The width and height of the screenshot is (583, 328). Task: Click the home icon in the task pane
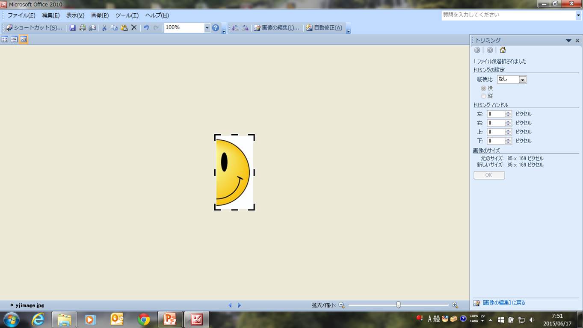click(x=503, y=50)
